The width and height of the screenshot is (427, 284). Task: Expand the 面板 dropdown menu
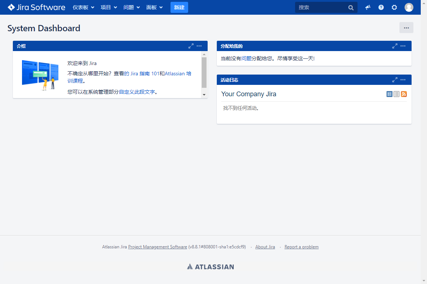pos(154,7)
